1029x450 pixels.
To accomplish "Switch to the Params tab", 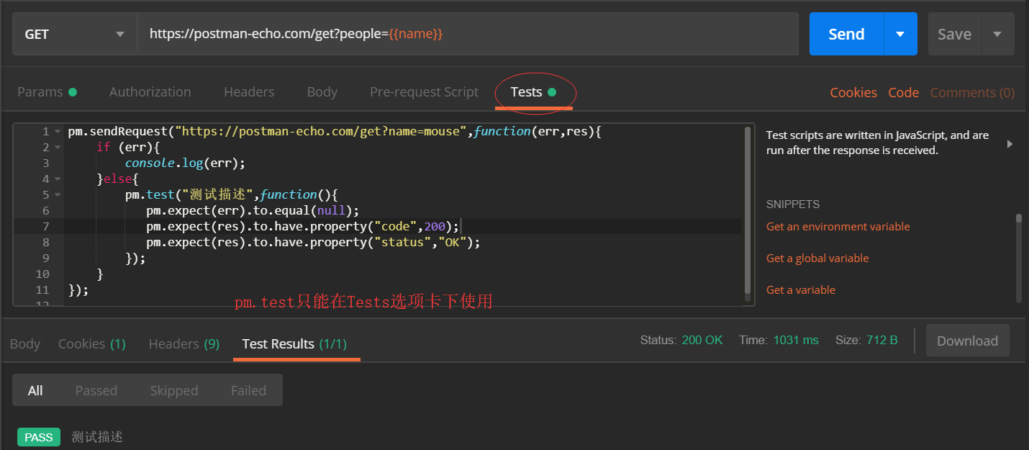I will click(x=47, y=92).
